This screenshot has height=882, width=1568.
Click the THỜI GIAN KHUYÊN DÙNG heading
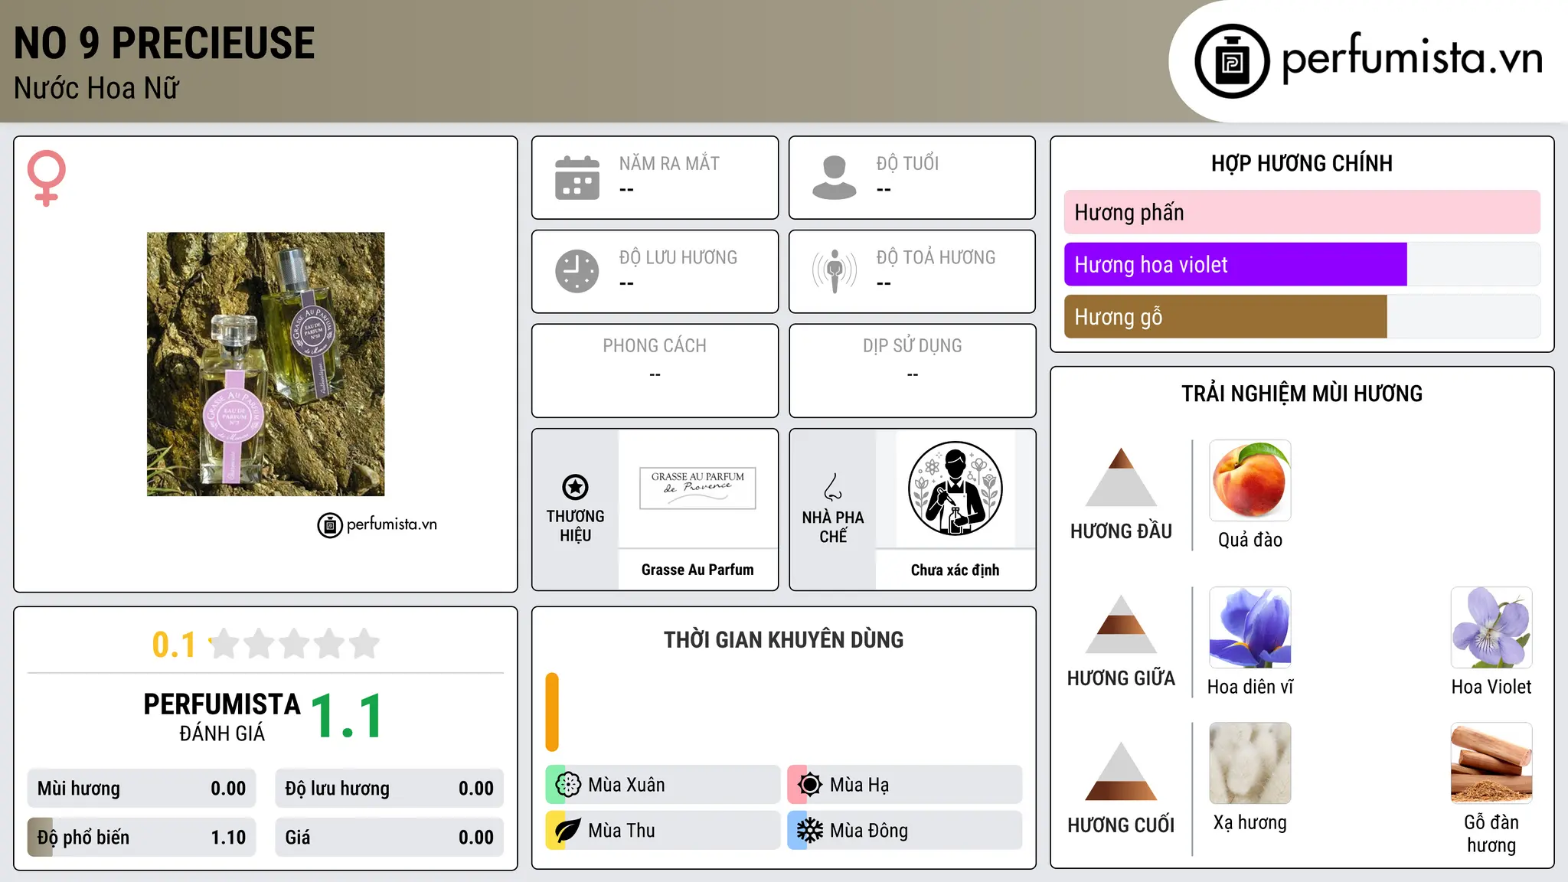point(783,639)
